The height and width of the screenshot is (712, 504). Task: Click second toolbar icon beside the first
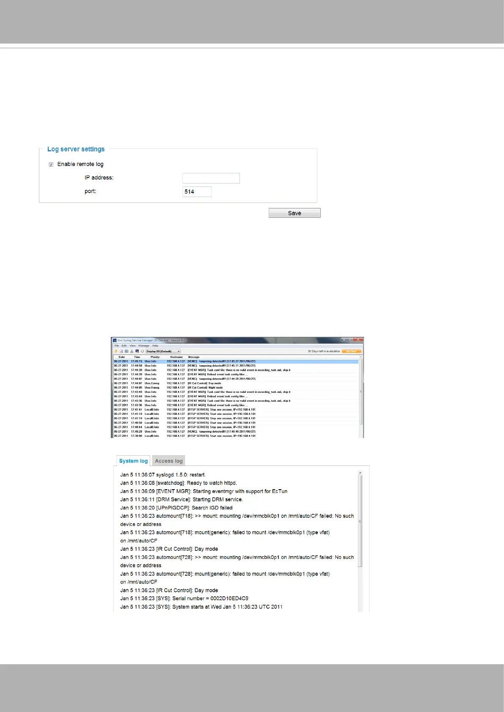pyautogui.click(x=121, y=351)
